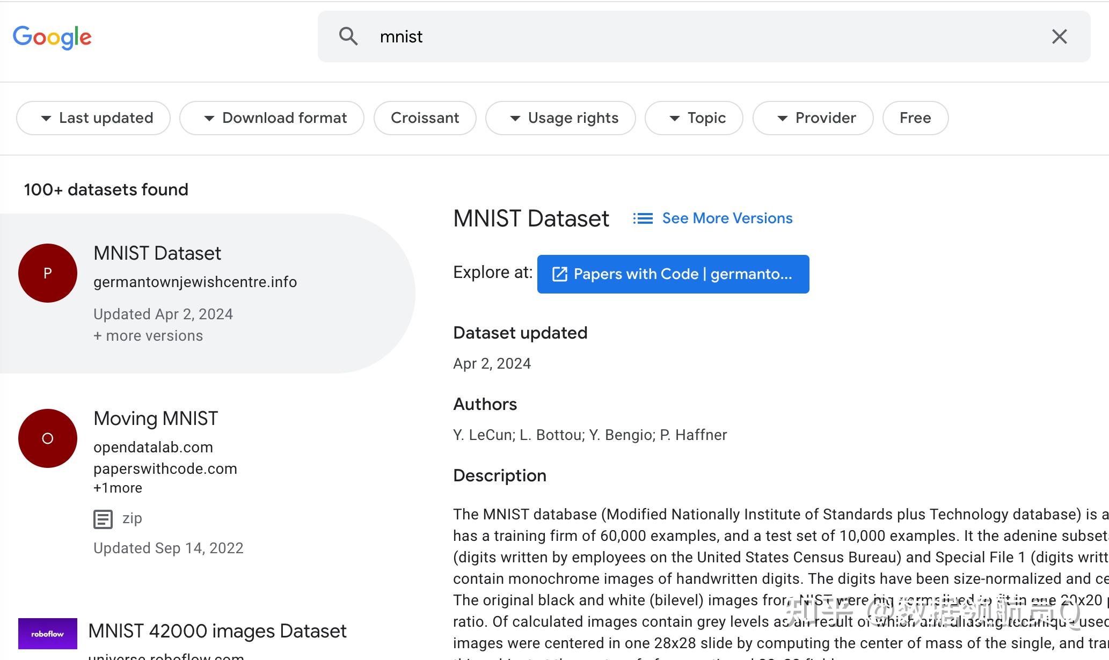Click the roboflow logo thumbnail

pos(48,634)
